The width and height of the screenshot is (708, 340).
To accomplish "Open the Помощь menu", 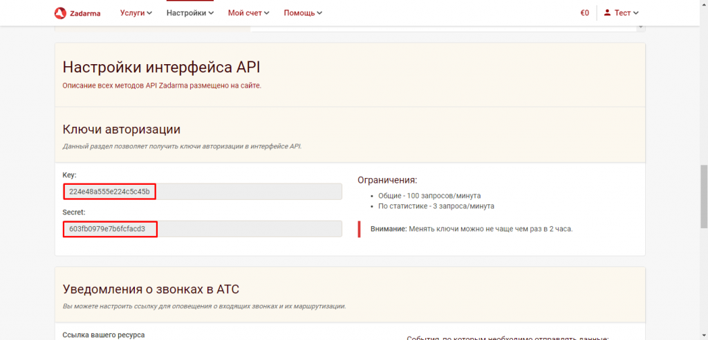I will (303, 13).
